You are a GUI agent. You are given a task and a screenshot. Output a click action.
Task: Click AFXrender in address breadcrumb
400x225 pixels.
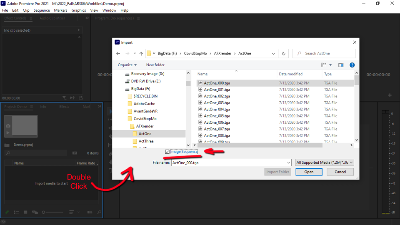[222, 53]
